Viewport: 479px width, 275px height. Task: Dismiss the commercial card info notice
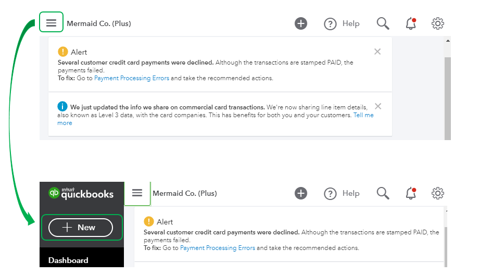pyautogui.click(x=378, y=106)
